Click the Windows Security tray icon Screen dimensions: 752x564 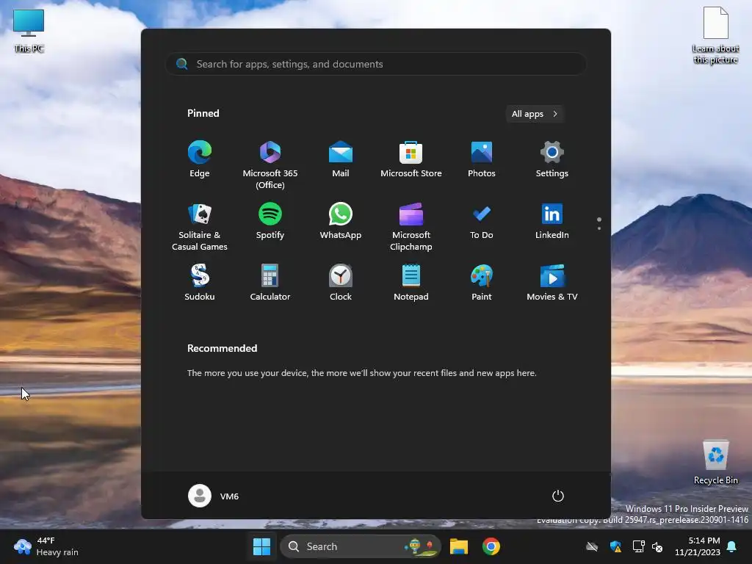tap(615, 546)
